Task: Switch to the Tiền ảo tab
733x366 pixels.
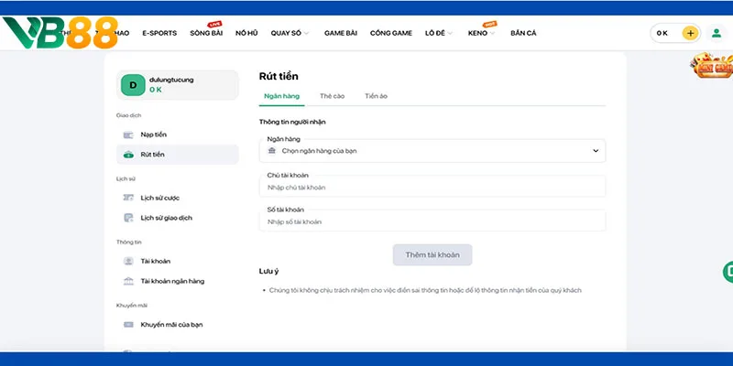Action: 377,95
